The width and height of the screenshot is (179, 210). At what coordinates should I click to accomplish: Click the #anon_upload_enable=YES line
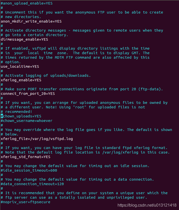coord(27,3)
